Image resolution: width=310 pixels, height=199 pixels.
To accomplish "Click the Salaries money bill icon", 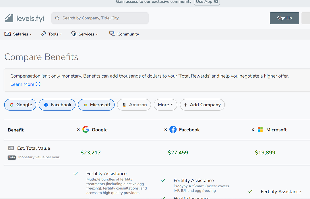I will [8, 34].
